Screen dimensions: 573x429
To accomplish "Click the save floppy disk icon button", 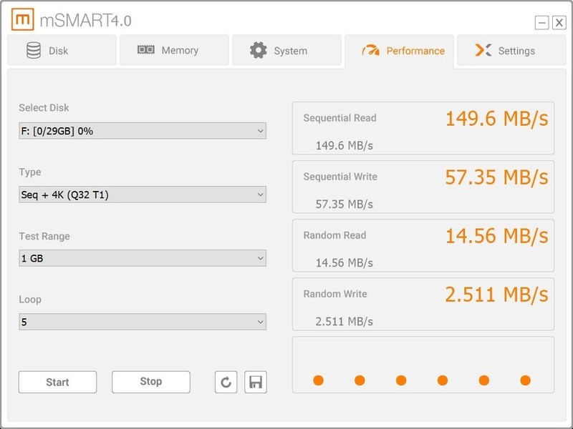I will coord(256,382).
